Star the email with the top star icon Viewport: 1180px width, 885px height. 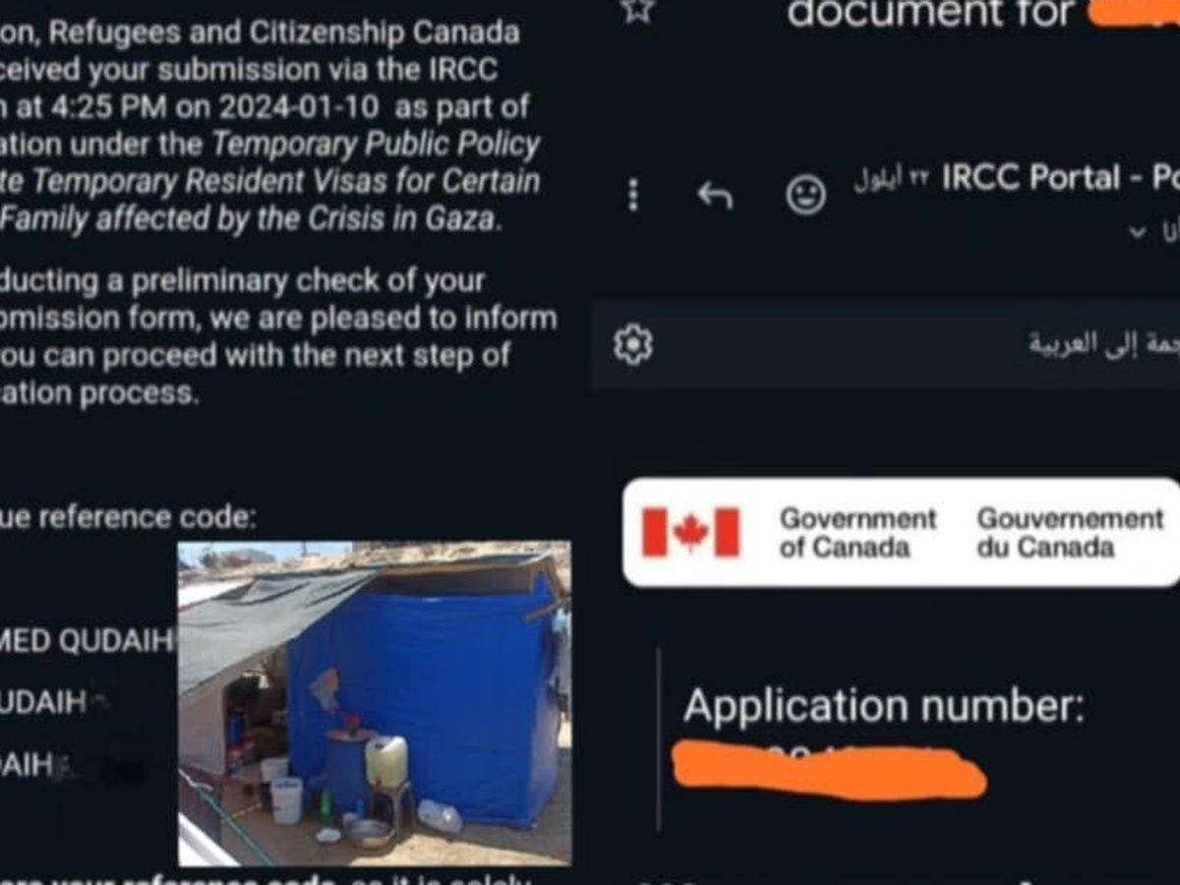(639, 10)
